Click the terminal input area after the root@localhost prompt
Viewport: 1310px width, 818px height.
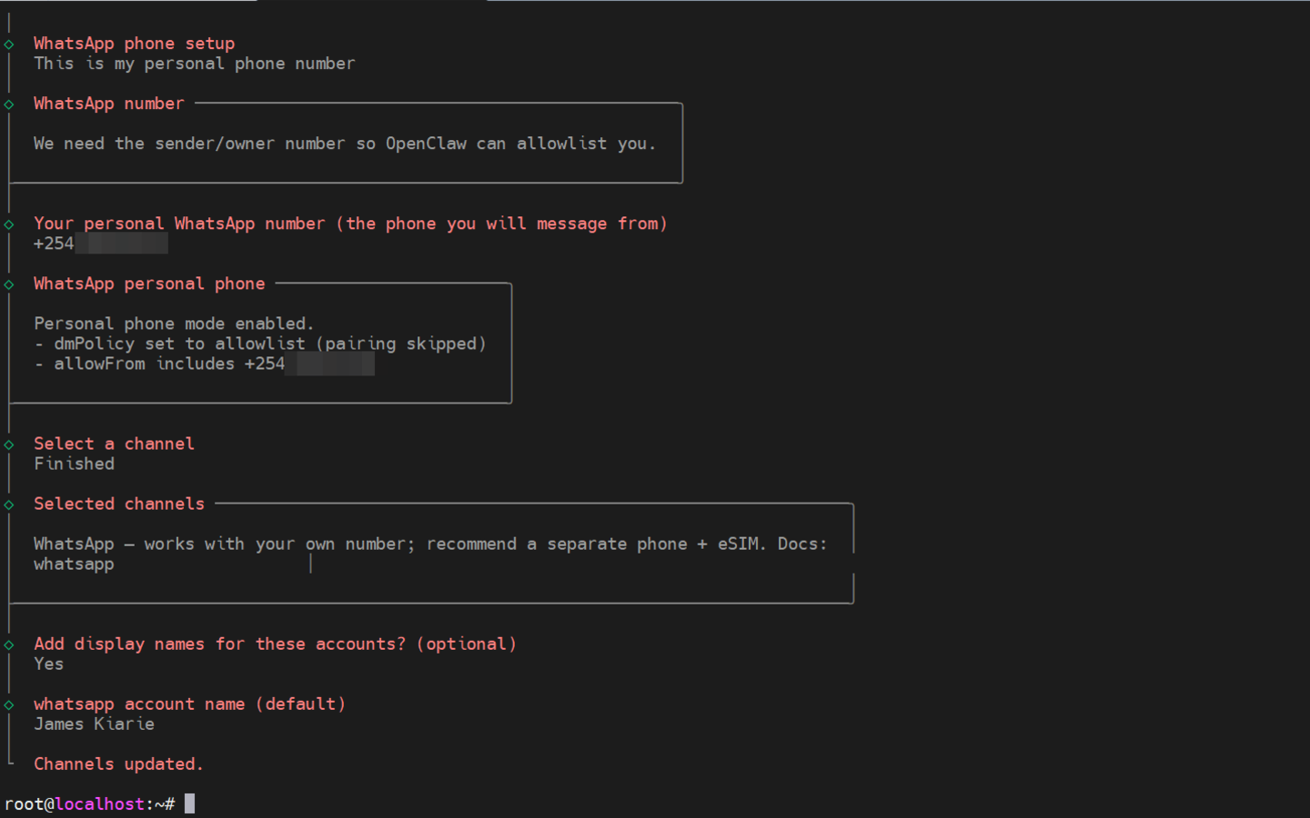(x=190, y=803)
